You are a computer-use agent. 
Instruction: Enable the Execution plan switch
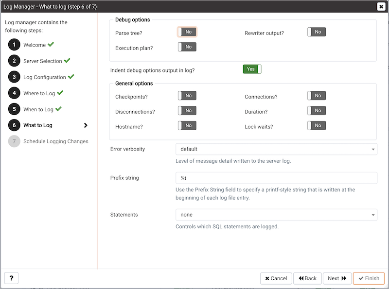(187, 47)
